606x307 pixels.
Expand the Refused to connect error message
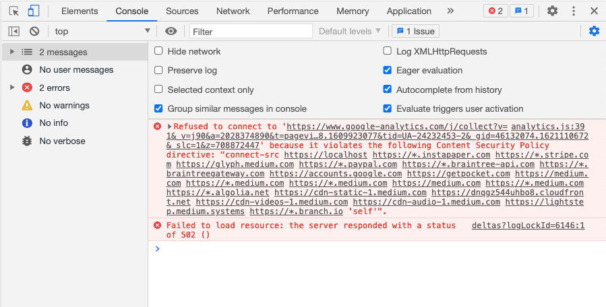[x=169, y=127]
